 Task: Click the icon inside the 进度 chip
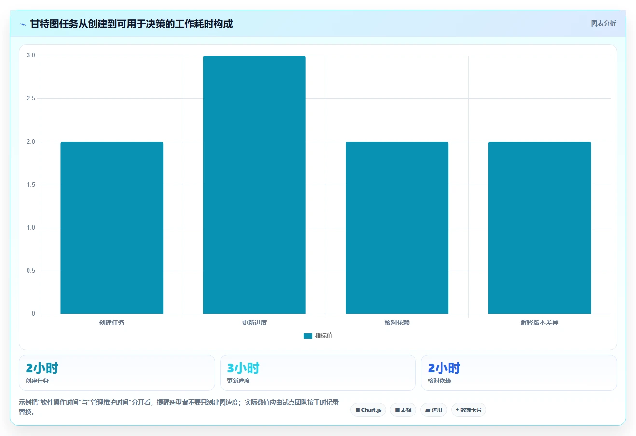pyautogui.click(x=428, y=410)
